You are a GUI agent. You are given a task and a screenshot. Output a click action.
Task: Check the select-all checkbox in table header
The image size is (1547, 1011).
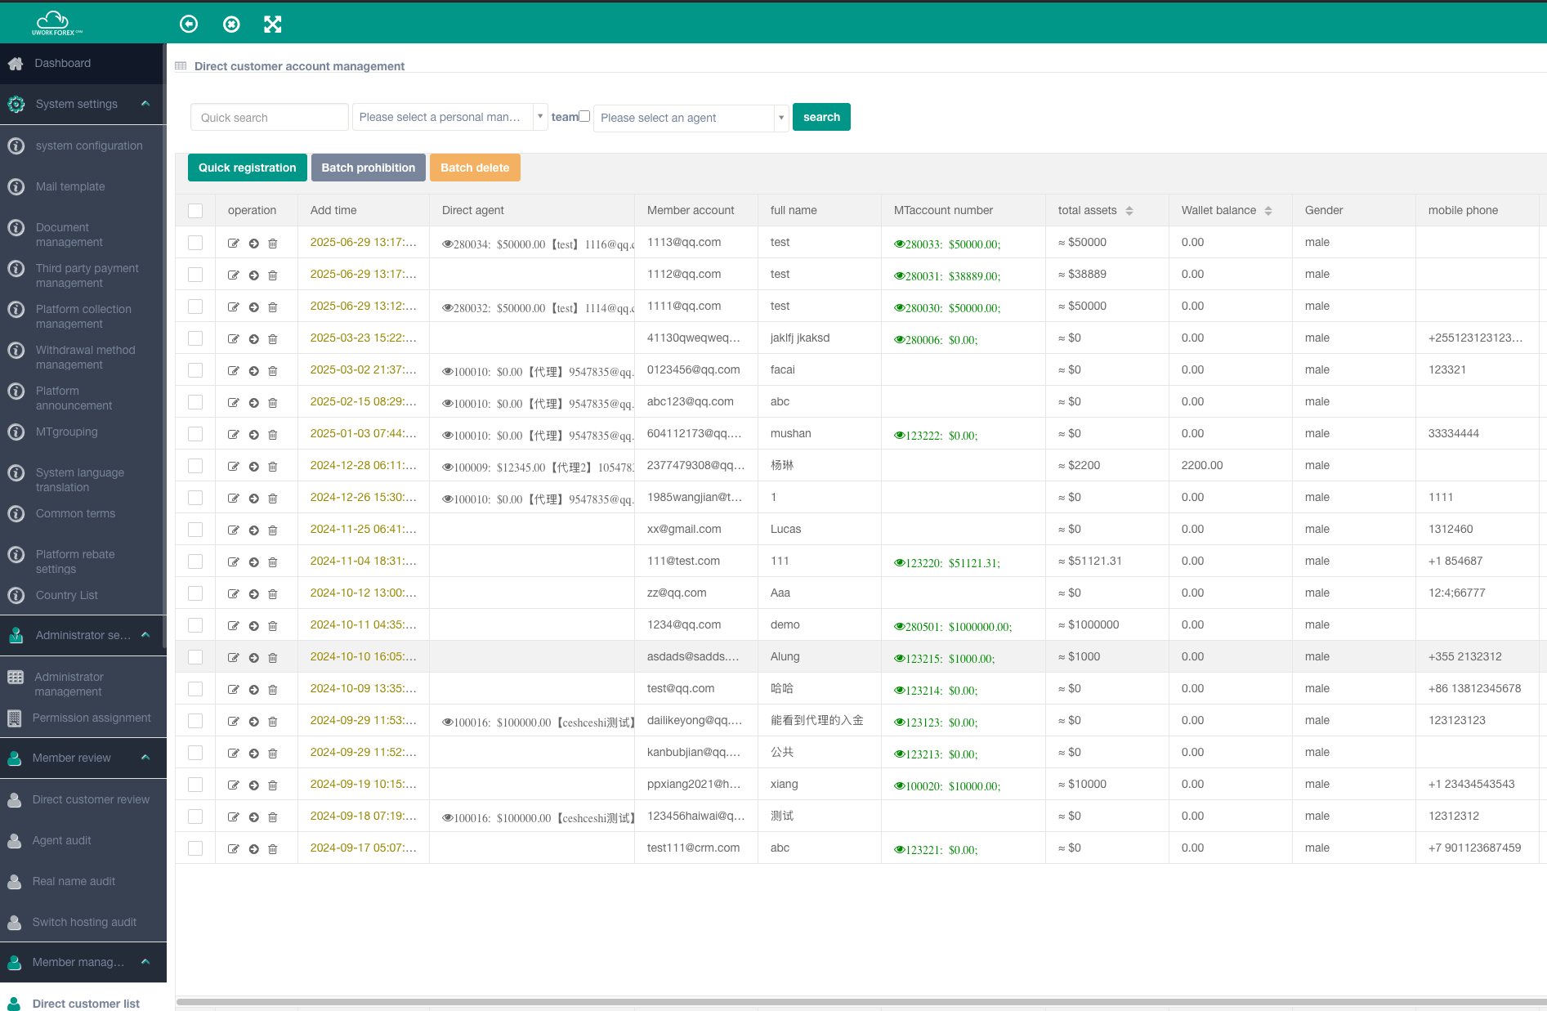click(x=195, y=211)
